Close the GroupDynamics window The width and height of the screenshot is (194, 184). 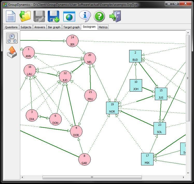[x=185, y=4]
